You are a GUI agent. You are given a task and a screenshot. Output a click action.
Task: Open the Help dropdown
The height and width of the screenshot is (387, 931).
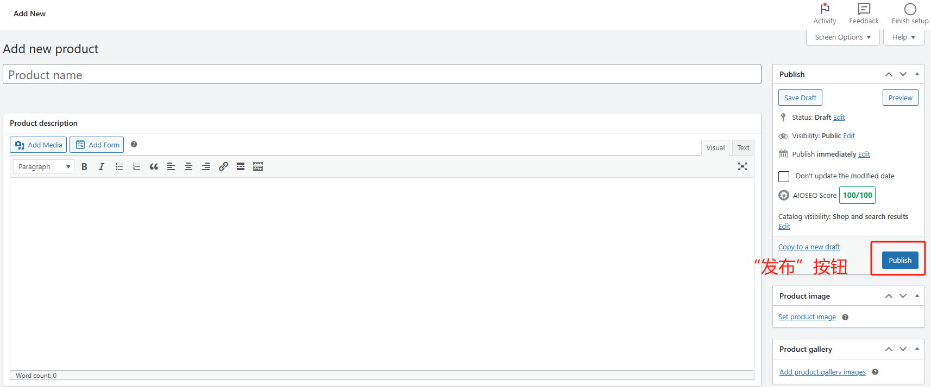click(903, 37)
